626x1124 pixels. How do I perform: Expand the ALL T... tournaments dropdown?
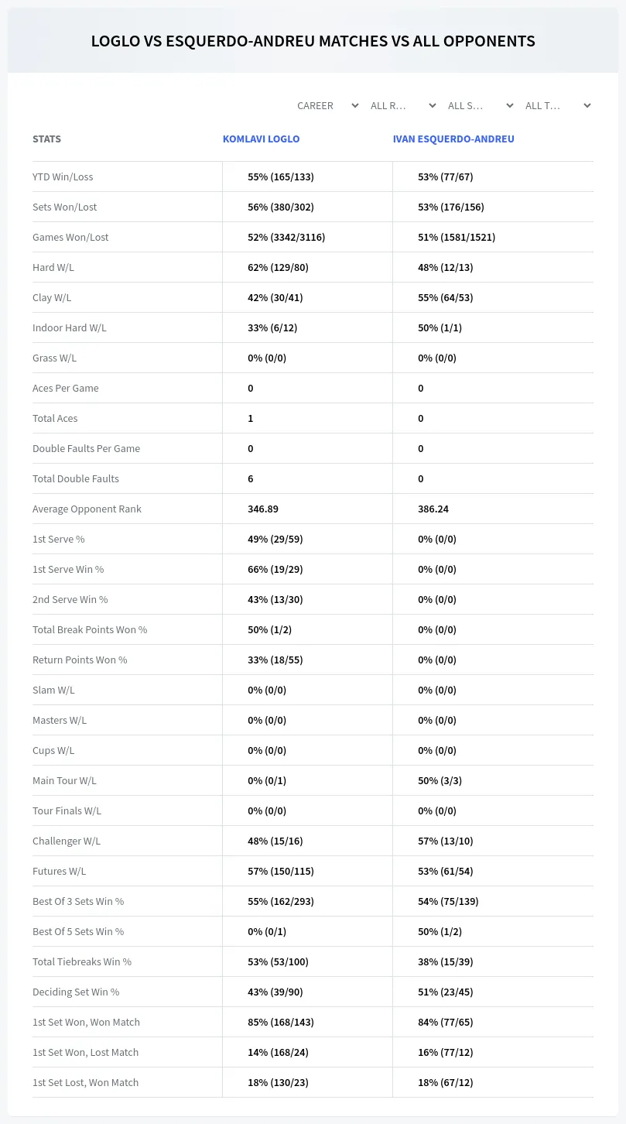(x=558, y=105)
